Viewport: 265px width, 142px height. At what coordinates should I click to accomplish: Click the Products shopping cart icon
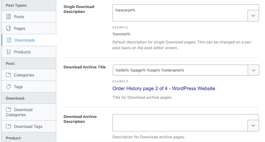tap(8, 52)
